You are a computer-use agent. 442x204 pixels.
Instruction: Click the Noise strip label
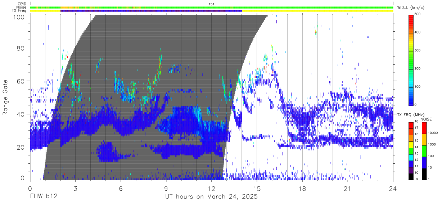[21, 7]
